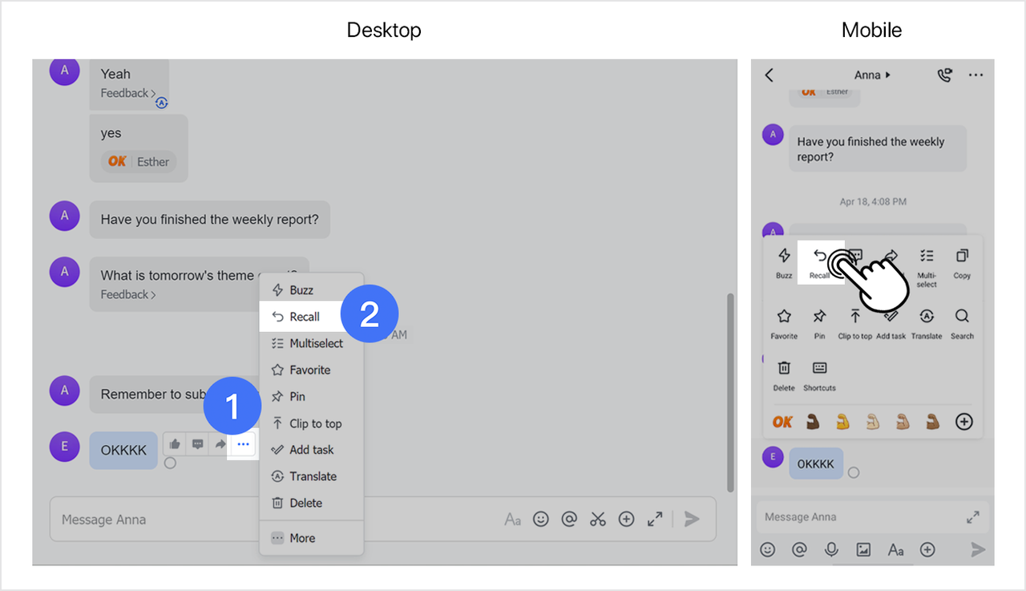
Task: Select Recall from the desktop context menu
Action: pos(304,317)
